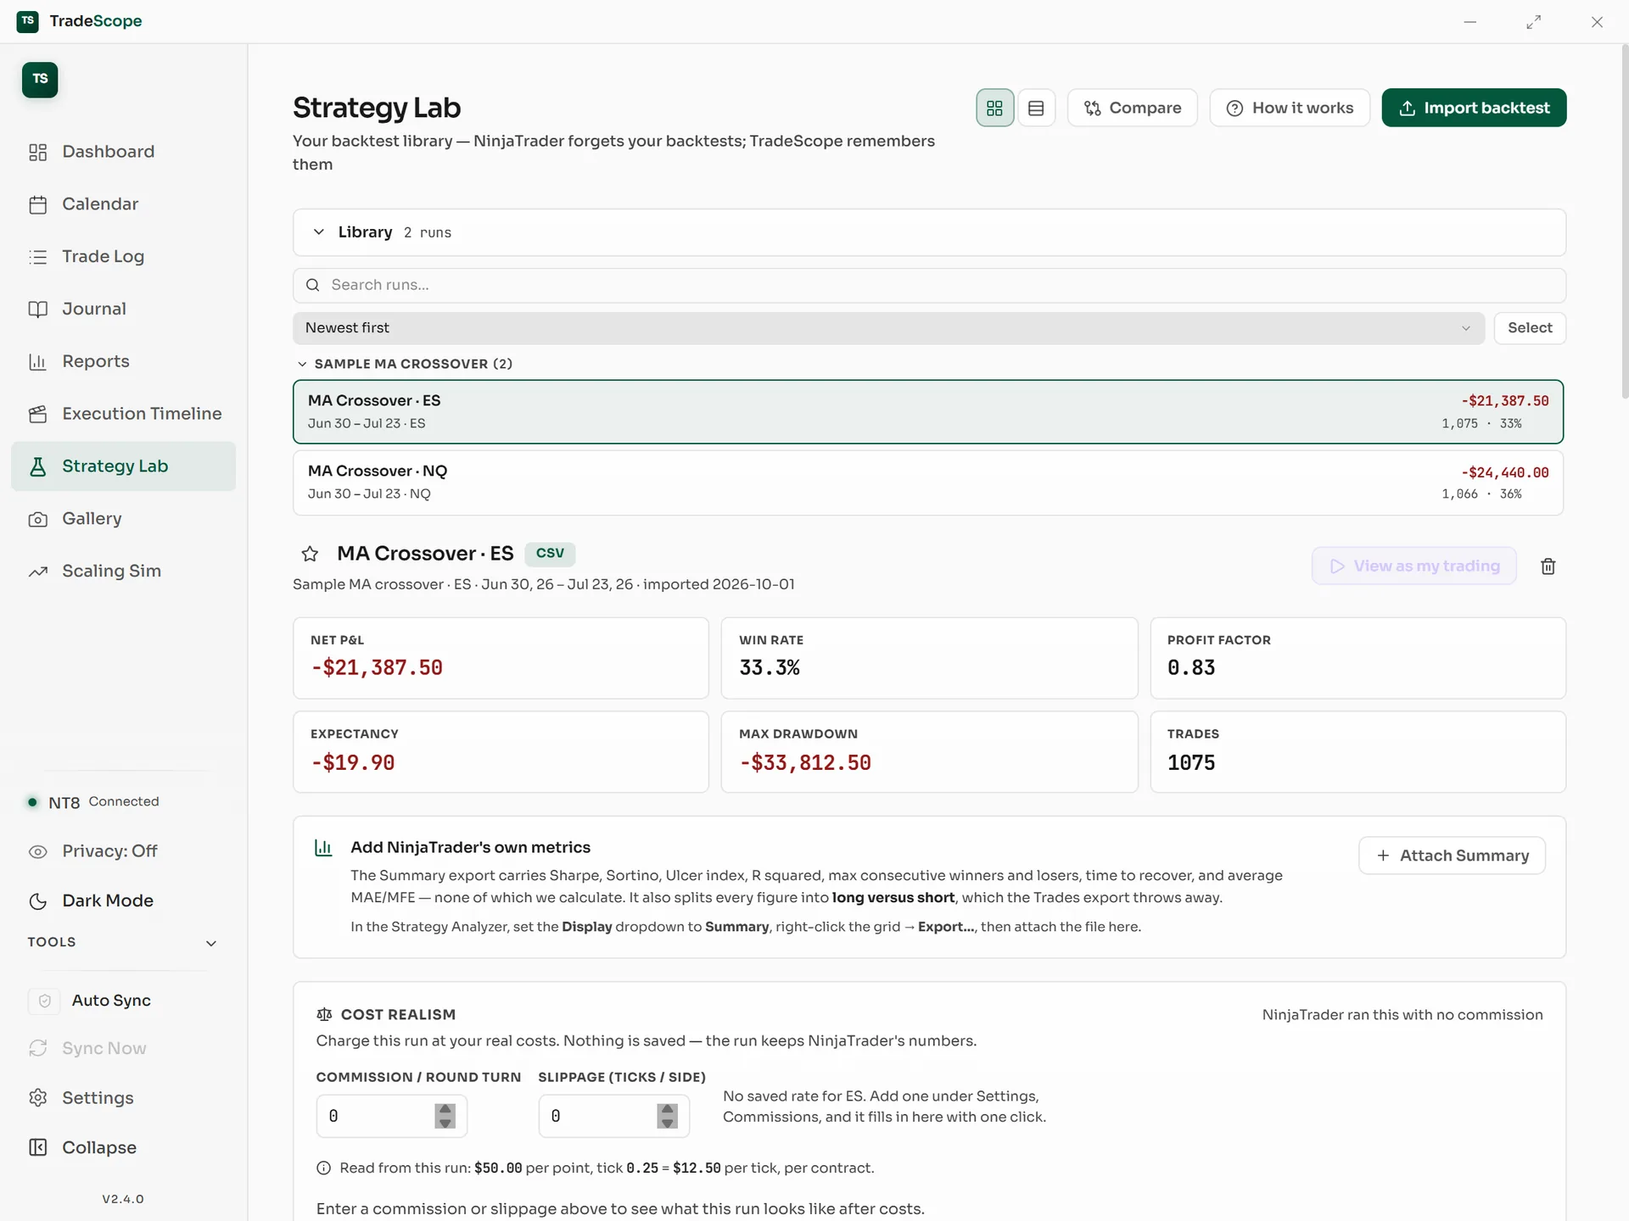Open the Dashboard page
1629x1221 pixels.
coord(123,152)
